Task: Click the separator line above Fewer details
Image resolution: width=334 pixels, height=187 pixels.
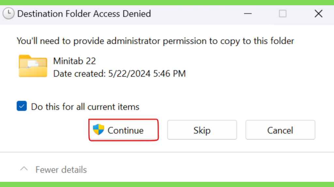Action: click(x=167, y=152)
